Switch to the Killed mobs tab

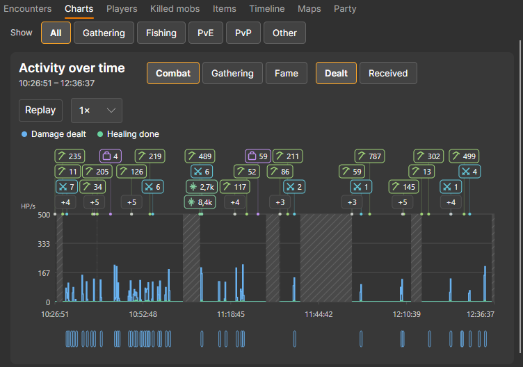point(175,8)
